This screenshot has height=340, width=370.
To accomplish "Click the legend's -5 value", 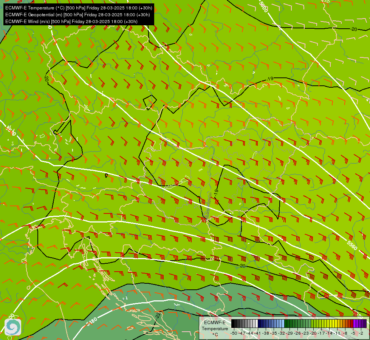I will pos(353,334).
